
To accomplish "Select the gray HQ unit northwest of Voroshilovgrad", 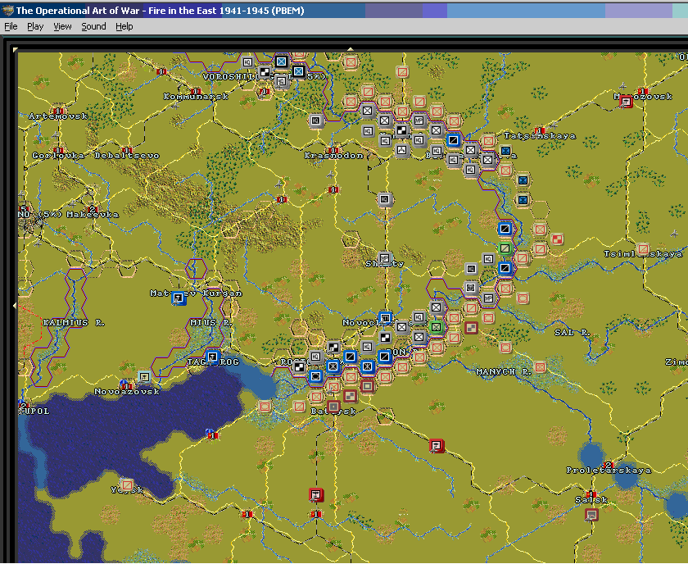I will [247, 62].
